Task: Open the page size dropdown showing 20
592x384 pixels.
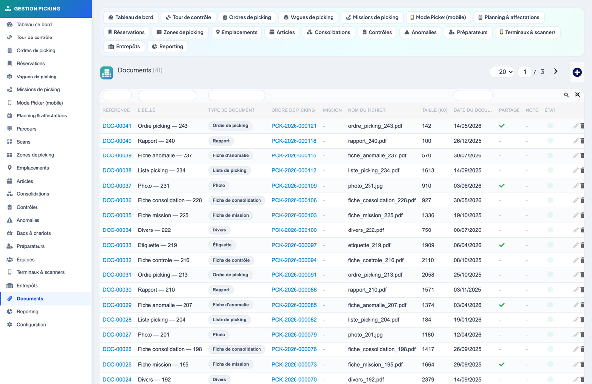Action: (502, 72)
